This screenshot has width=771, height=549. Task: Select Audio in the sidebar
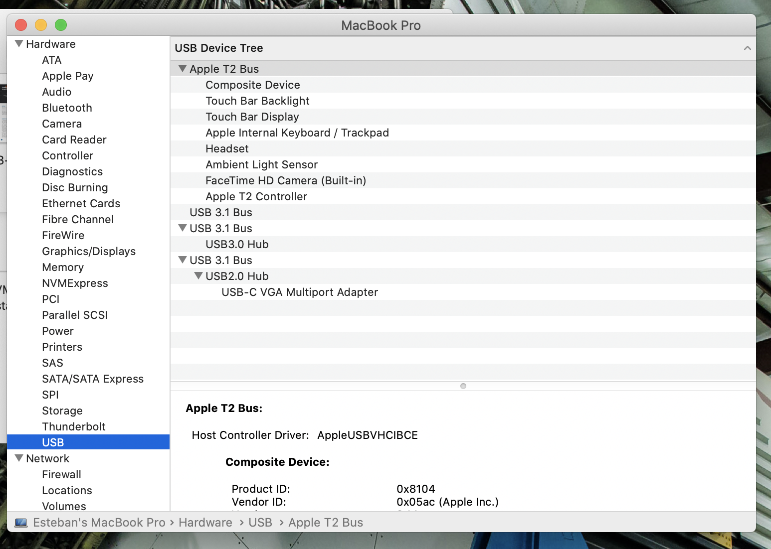tap(57, 92)
